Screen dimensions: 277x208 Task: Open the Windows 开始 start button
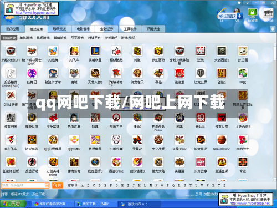(x=13, y=204)
